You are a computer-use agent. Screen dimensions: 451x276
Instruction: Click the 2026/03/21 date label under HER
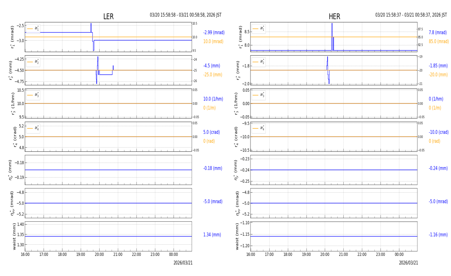tap(408, 263)
